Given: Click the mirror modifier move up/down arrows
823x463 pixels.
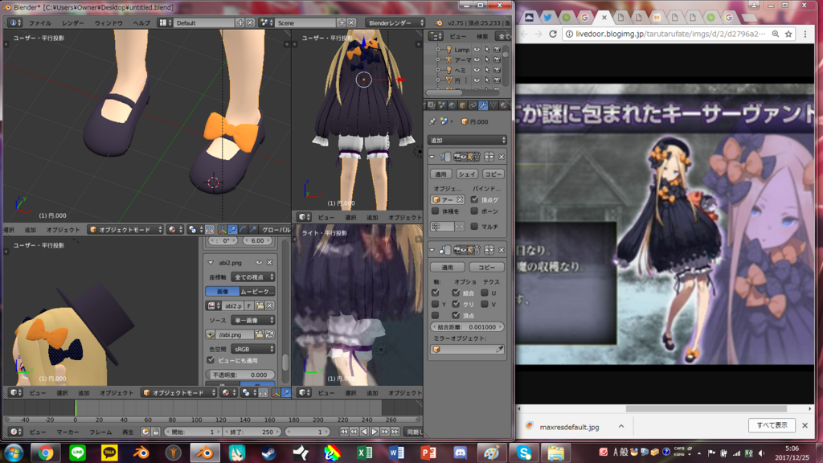Looking at the screenshot, I should click(x=489, y=250).
